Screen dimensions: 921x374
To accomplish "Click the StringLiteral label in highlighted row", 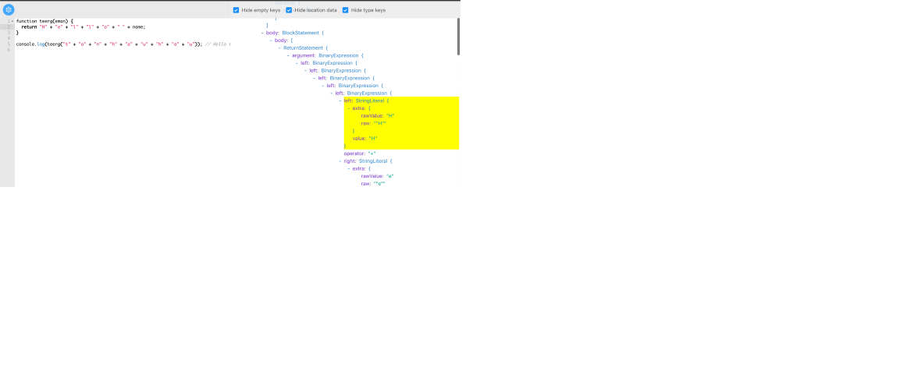I will 368,101.
